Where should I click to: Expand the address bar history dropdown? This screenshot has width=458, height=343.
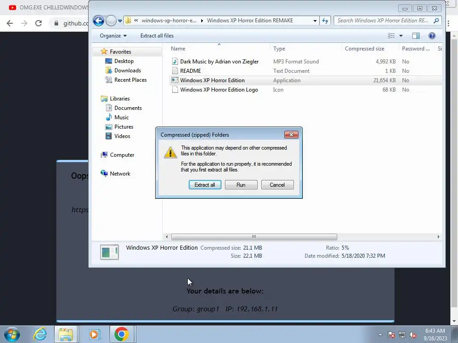pyautogui.click(x=315, y=21)
